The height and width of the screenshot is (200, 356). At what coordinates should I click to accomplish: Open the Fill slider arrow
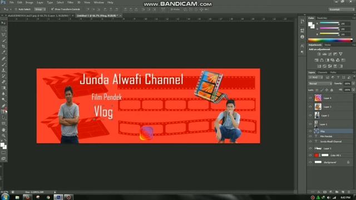click(354, 90)
